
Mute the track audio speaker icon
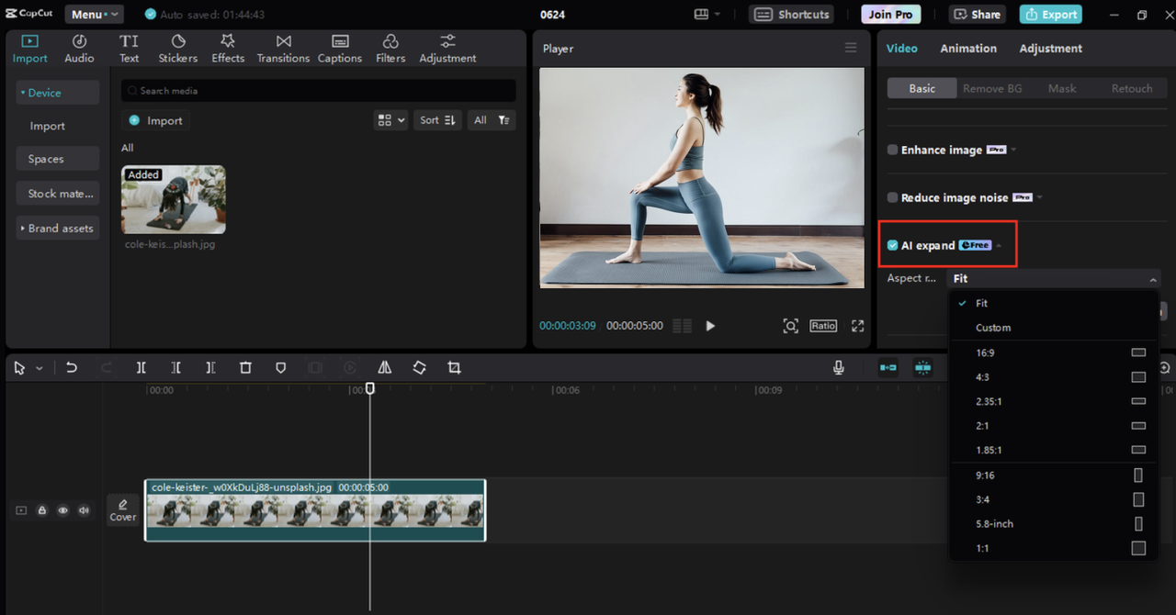tap(84, 510)
